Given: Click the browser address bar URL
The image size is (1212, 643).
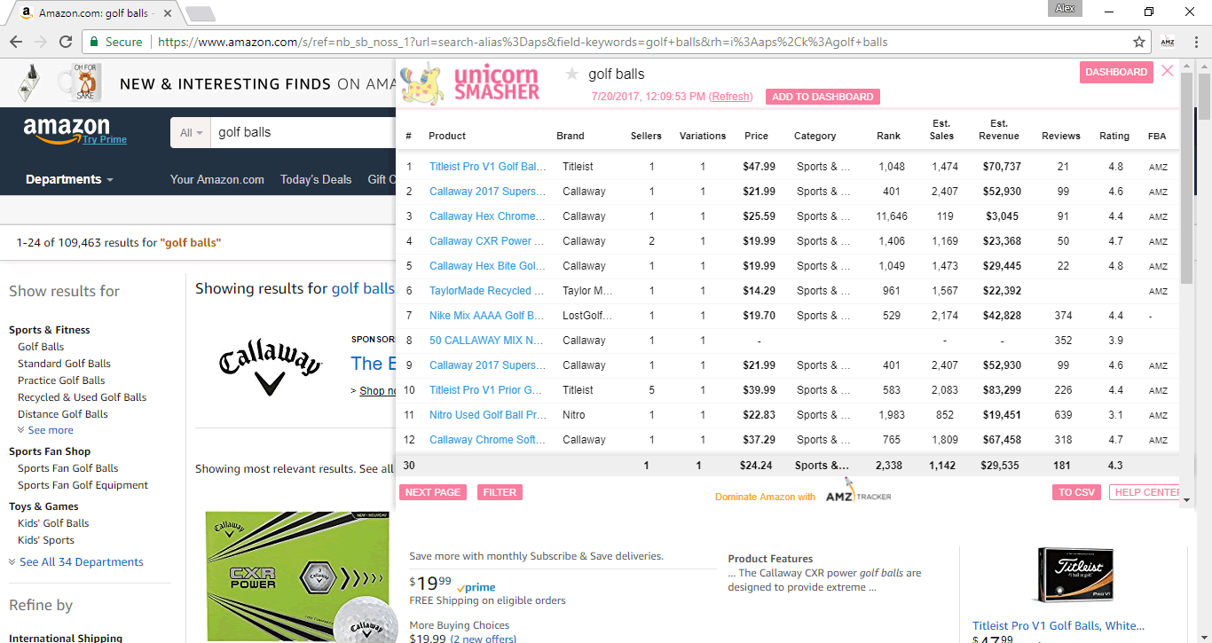Looking at the screenshot, I should 523,42.
